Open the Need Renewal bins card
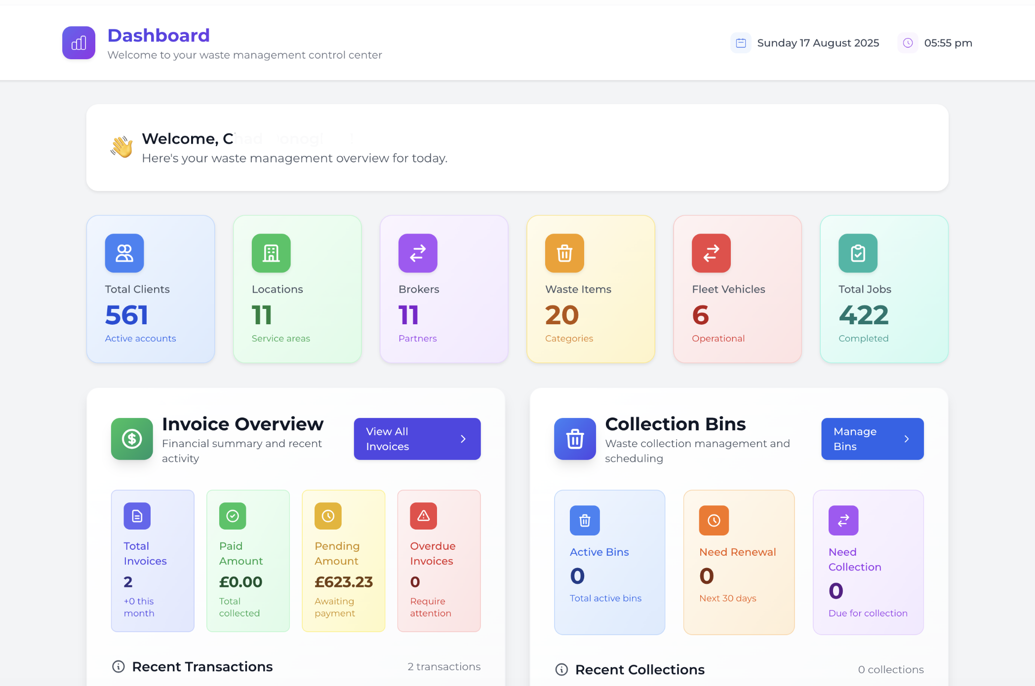 [x=739, y=562]
